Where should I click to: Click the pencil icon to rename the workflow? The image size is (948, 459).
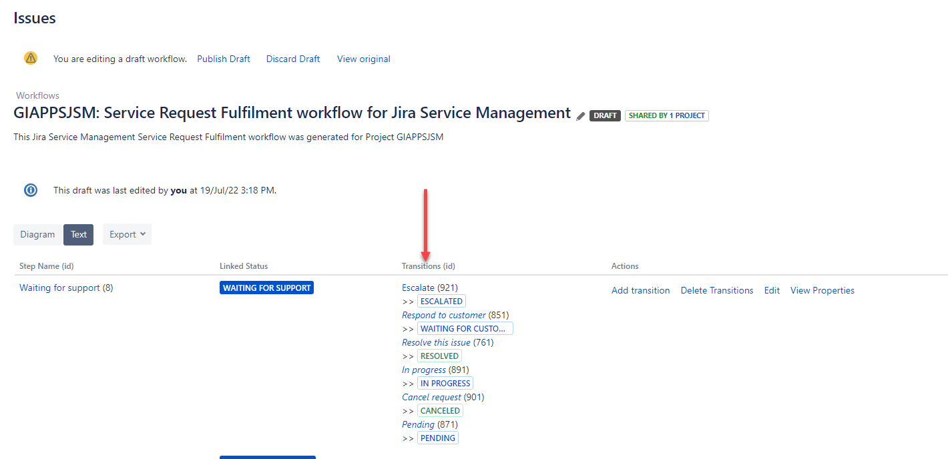tap(580, 115)
